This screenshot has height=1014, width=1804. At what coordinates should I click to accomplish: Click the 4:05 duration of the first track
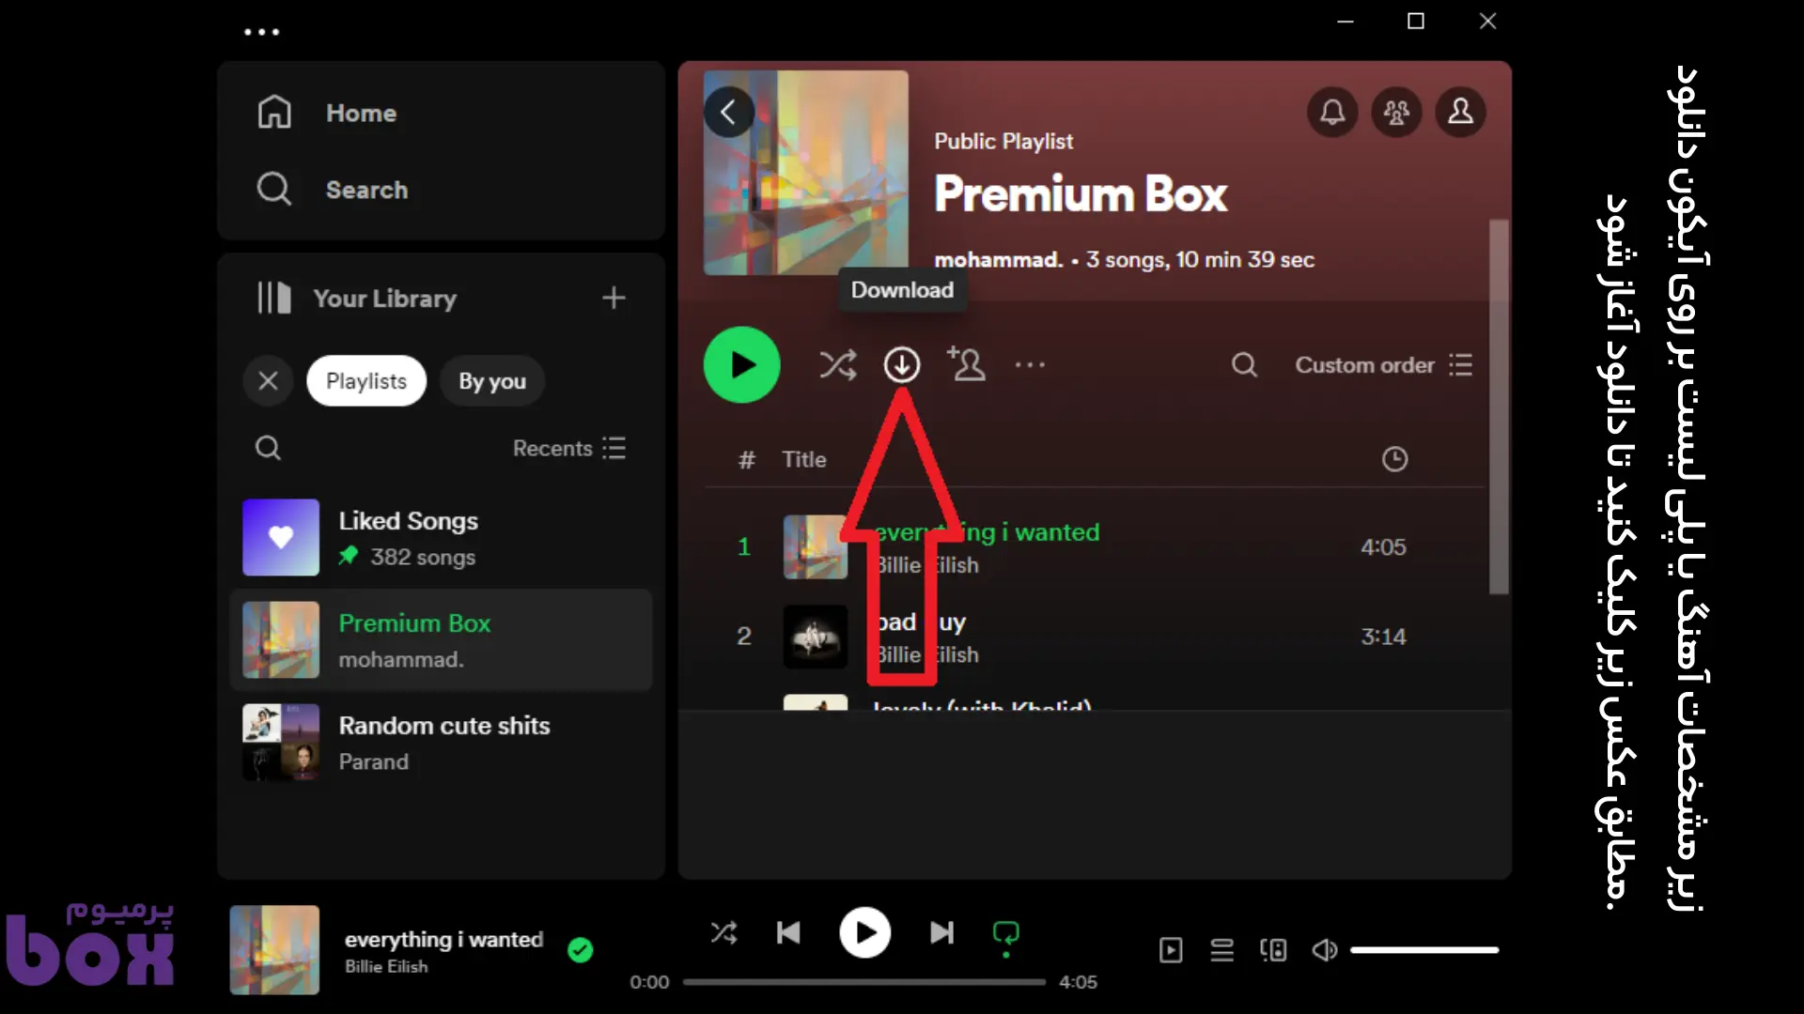[1383, 547]
